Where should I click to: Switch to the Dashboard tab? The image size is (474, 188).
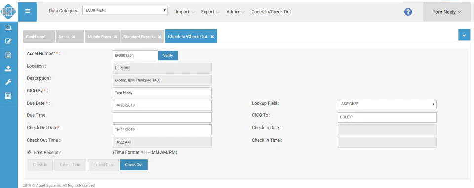coord(39,37)
